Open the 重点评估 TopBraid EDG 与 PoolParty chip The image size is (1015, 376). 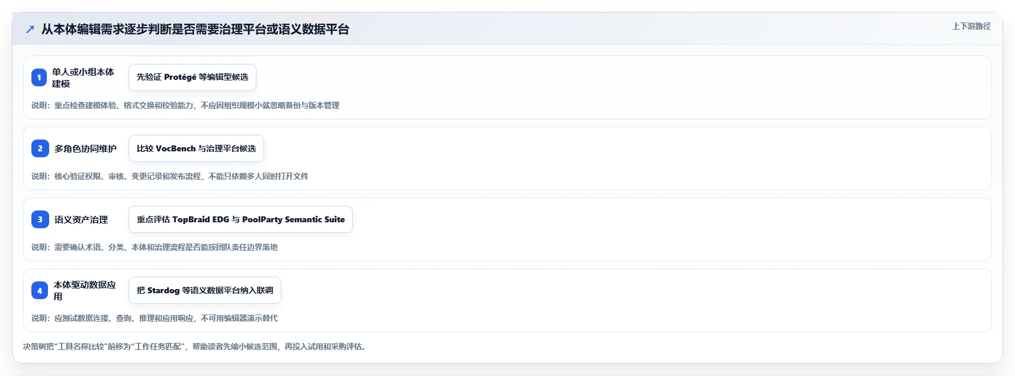point(240,219)
